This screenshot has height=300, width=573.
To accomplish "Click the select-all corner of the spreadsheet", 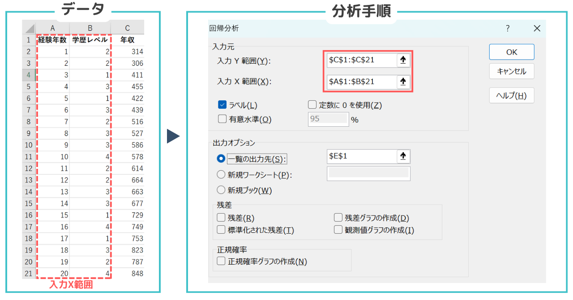I will click(x=30, y=28).
